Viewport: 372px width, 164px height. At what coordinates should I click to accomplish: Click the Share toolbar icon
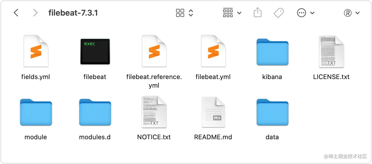(x=257, y=13)
